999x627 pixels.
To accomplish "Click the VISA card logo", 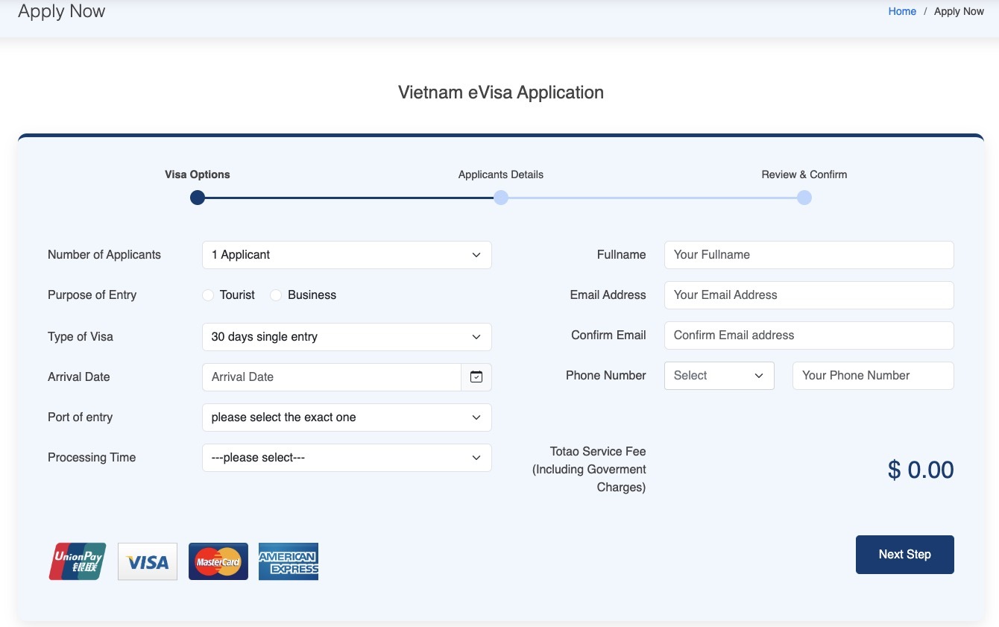I will [148, 561].
